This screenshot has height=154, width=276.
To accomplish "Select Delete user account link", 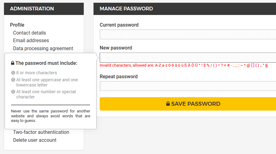I will (x=35, y=140).
